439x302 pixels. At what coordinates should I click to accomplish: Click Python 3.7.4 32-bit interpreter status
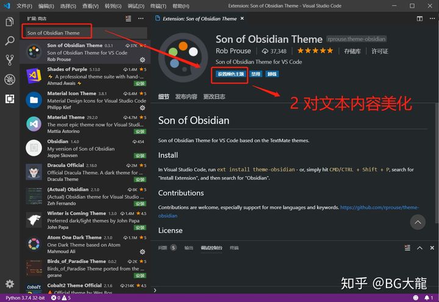[25, 298]
